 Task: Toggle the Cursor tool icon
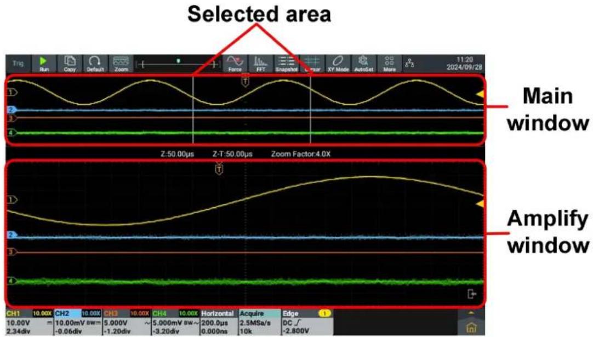coord(312,64)
